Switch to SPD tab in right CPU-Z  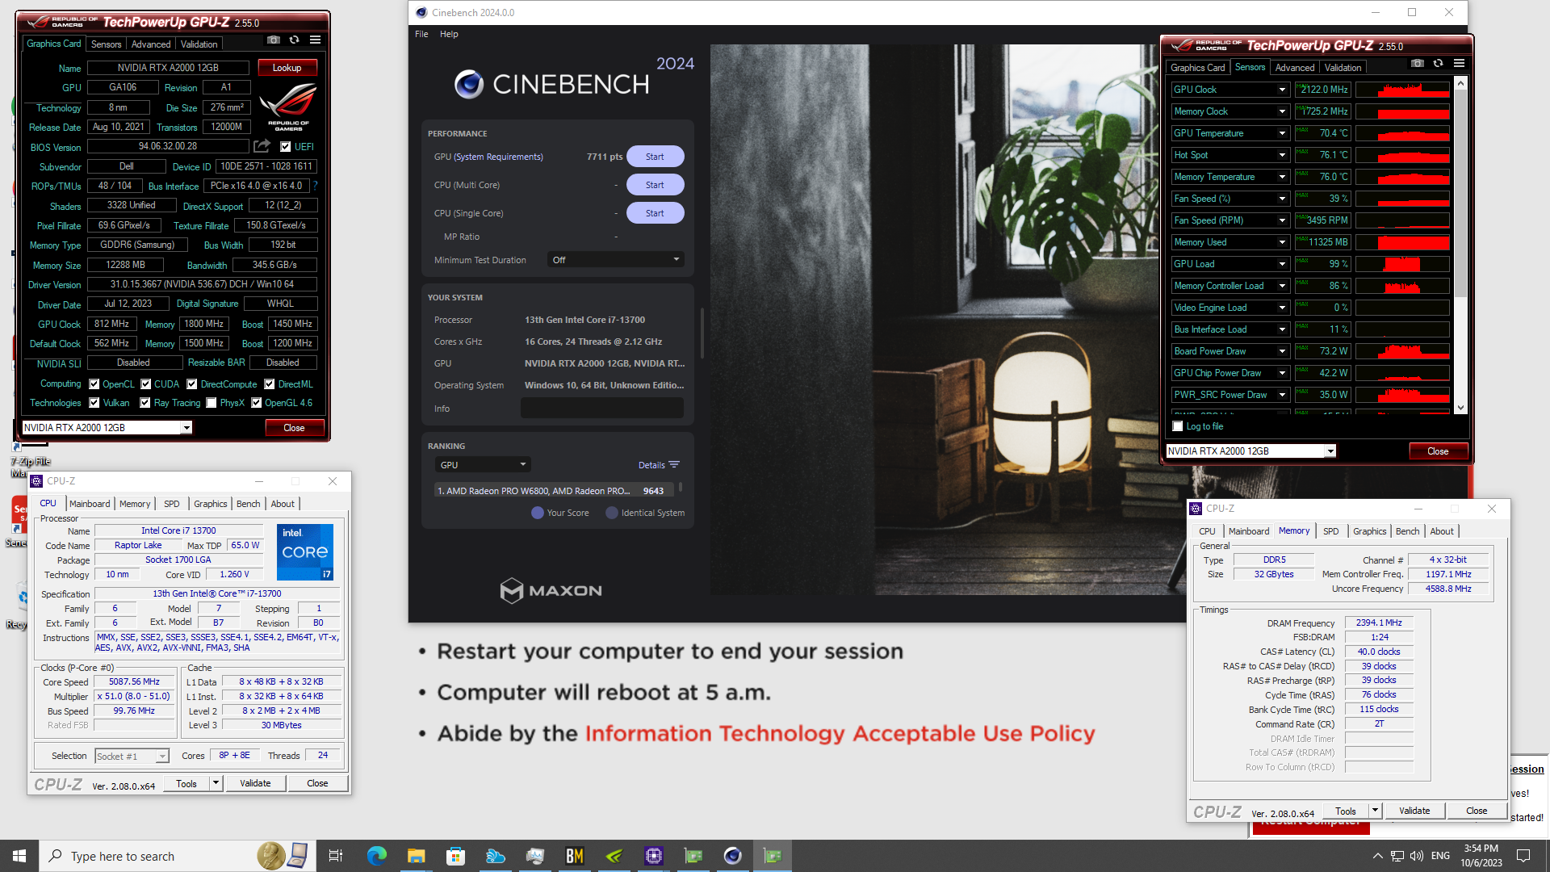point(1331,531)
